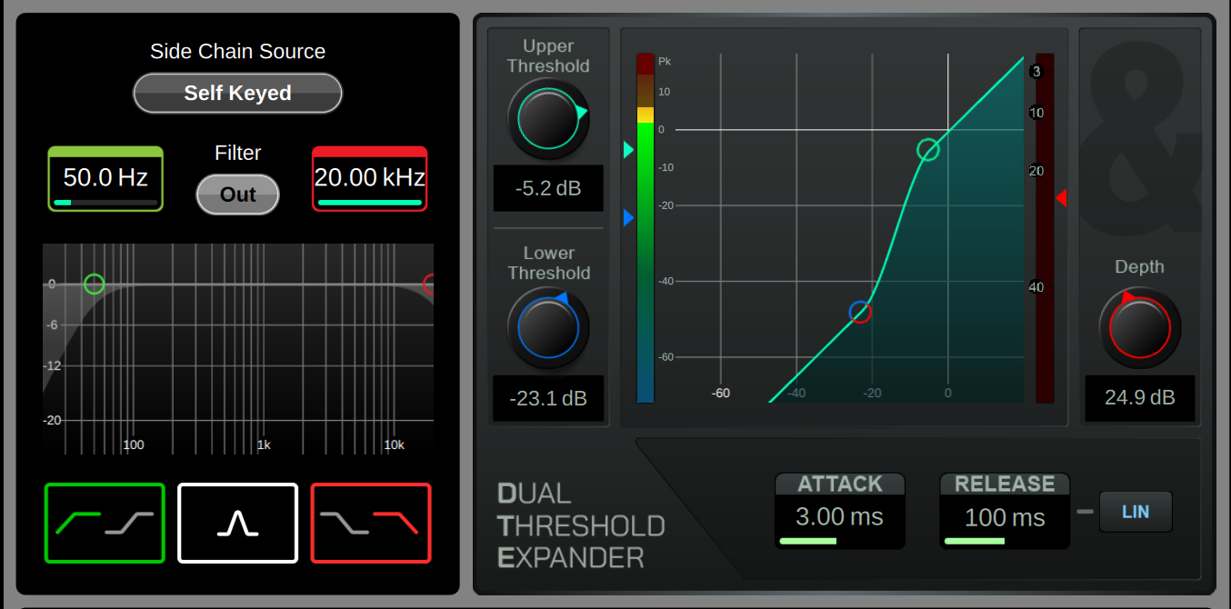The image size is (1231, 609).
Task: Click the 1k frequency axis label
Action: (x=264, y=444)
